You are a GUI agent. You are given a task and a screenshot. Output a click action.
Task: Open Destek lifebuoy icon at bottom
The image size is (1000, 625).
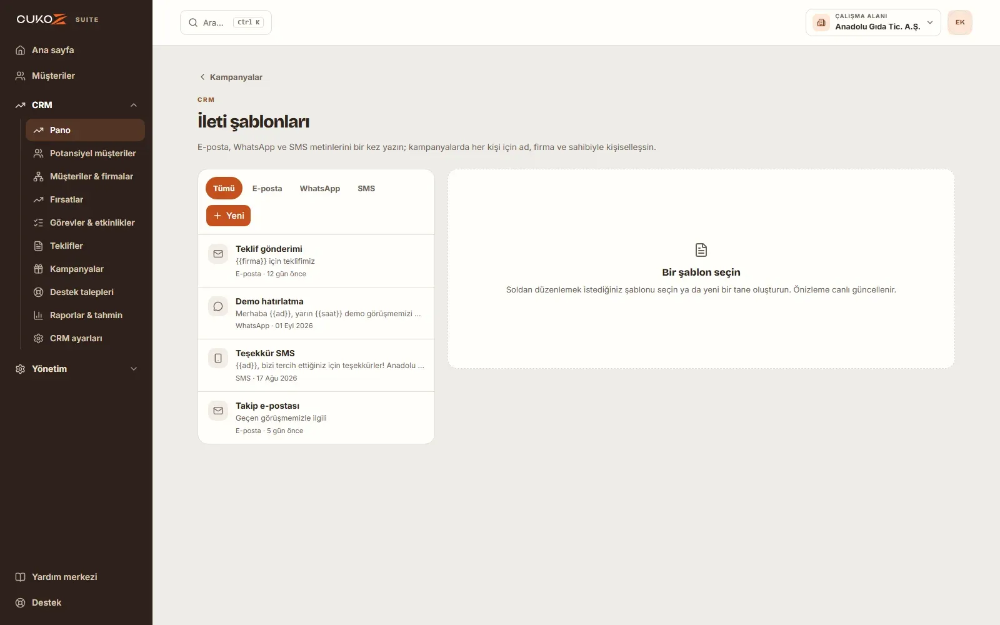[x=20, y=602]
